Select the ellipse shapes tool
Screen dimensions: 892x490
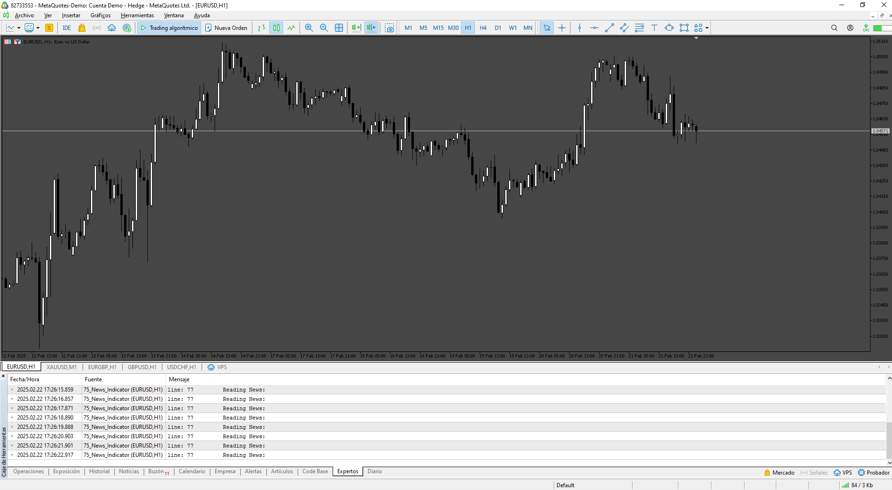pyautogui.click(x=669, y=28)
